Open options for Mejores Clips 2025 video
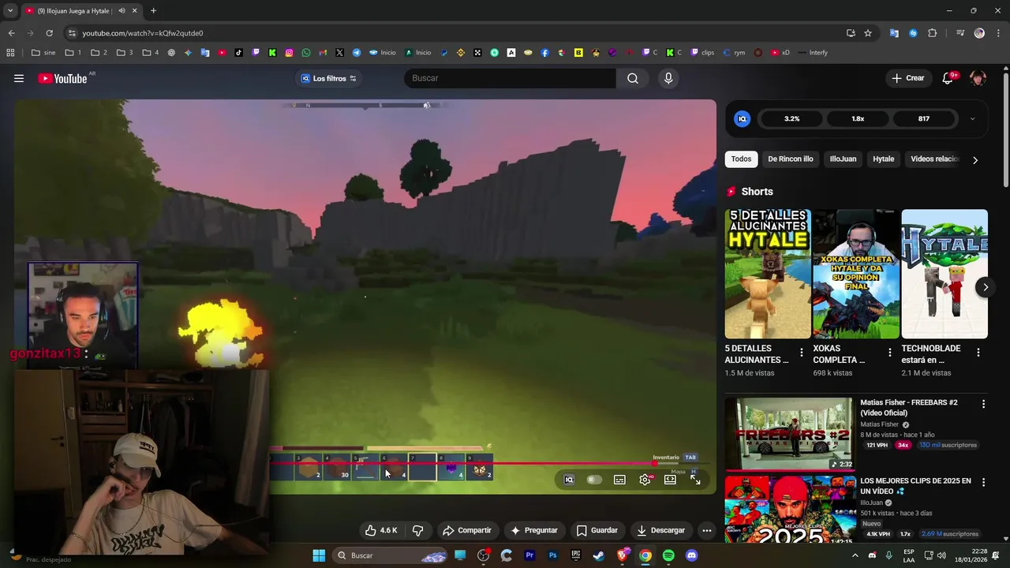1010x568 pixels. (x=983, y=482)
